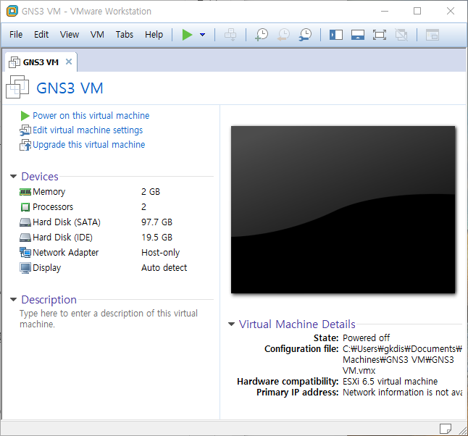Open the Tabs menu

pyautogui.click(x=125, y=35)
